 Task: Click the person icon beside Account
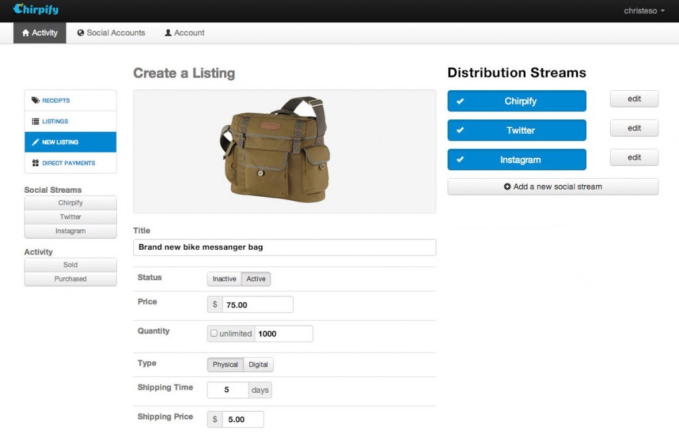pos(168,33)
